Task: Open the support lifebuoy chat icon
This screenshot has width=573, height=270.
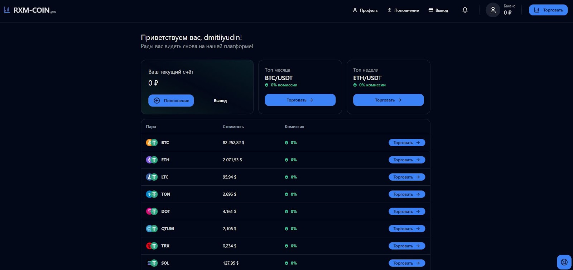Action: point(564,262)
